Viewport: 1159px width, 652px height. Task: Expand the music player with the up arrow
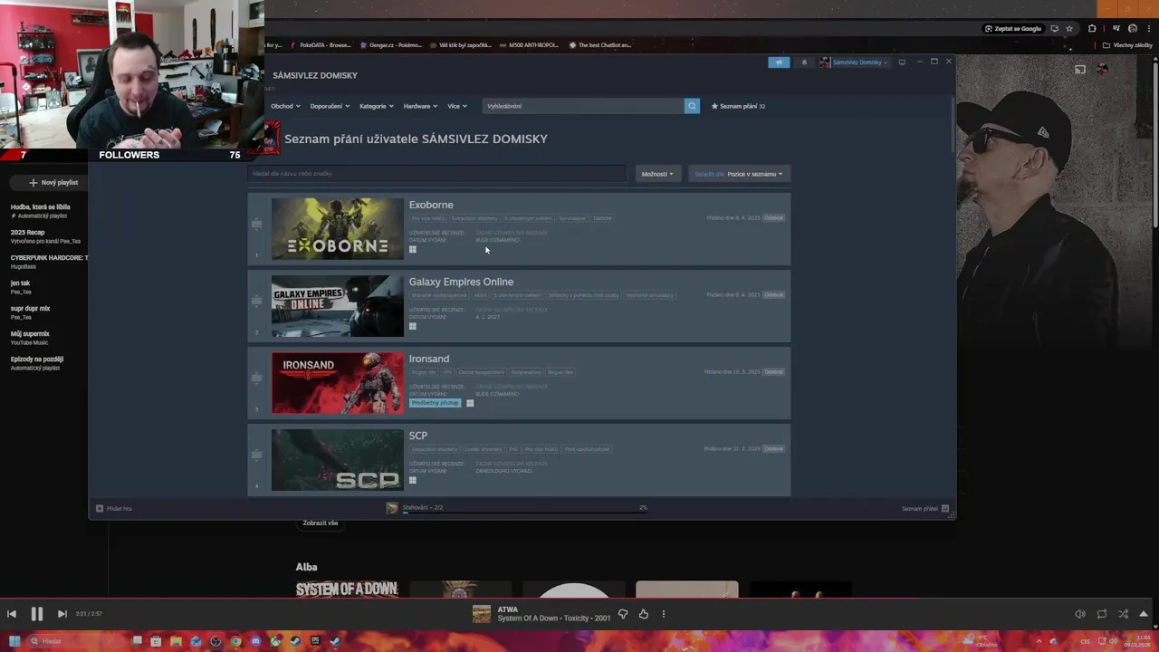(x=1144, y=614)
